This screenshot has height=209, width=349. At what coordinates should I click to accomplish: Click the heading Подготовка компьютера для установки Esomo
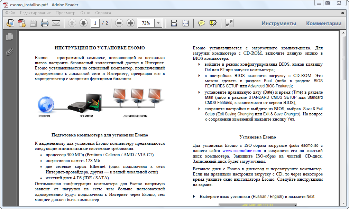tap(100, 135)
